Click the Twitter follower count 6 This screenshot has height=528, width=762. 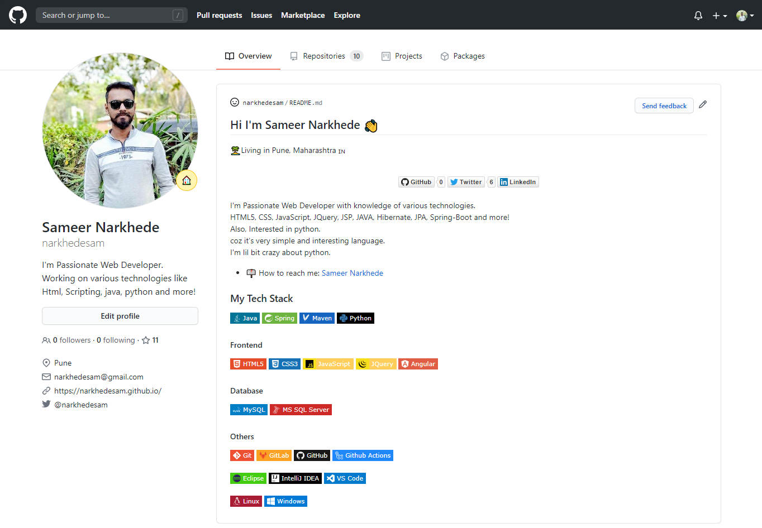[x=491, y=182]
